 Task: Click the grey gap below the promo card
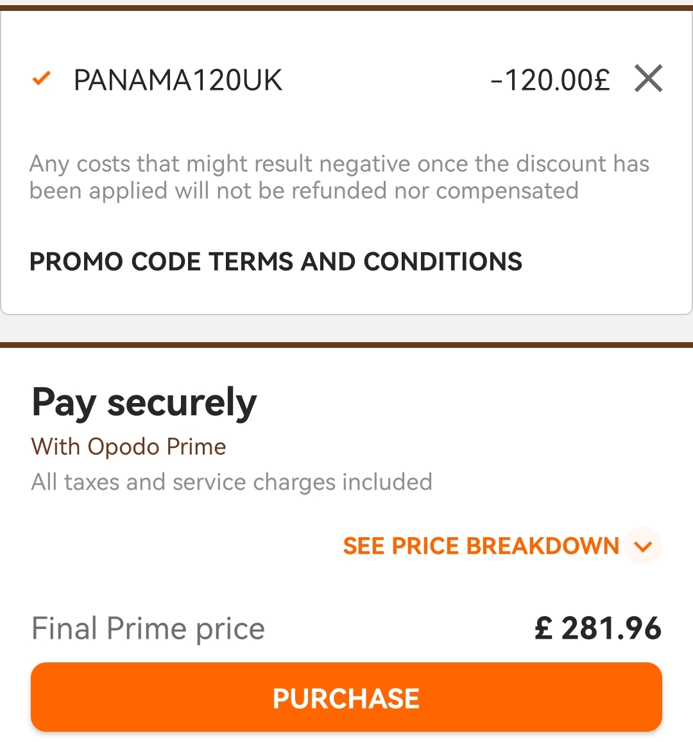click(346, 329)
